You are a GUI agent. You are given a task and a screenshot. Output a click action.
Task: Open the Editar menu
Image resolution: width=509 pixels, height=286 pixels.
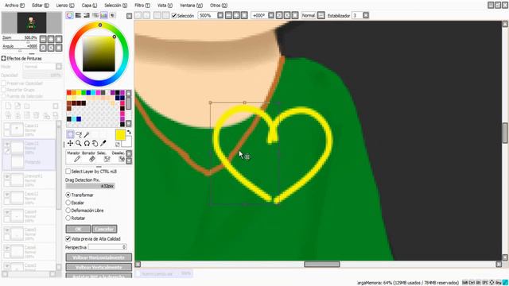coord(41,6)
